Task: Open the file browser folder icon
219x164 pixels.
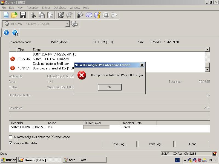Action: tap(114, 15)
